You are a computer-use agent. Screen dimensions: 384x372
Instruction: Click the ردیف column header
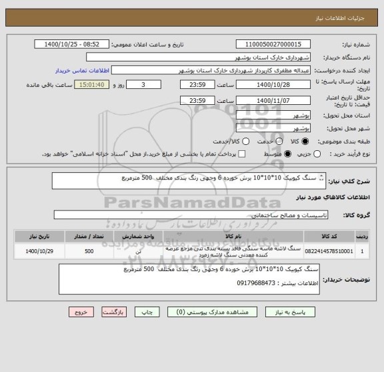362,236
